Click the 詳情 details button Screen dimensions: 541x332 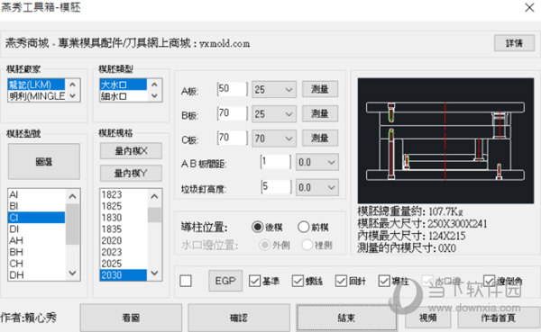tap(514, 43)
